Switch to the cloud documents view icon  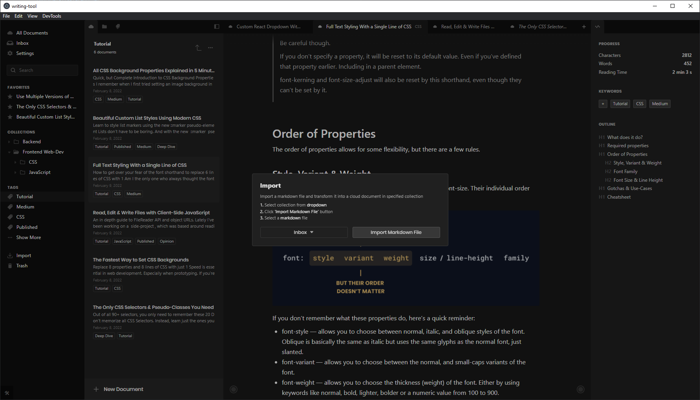[x=91, y=27]
